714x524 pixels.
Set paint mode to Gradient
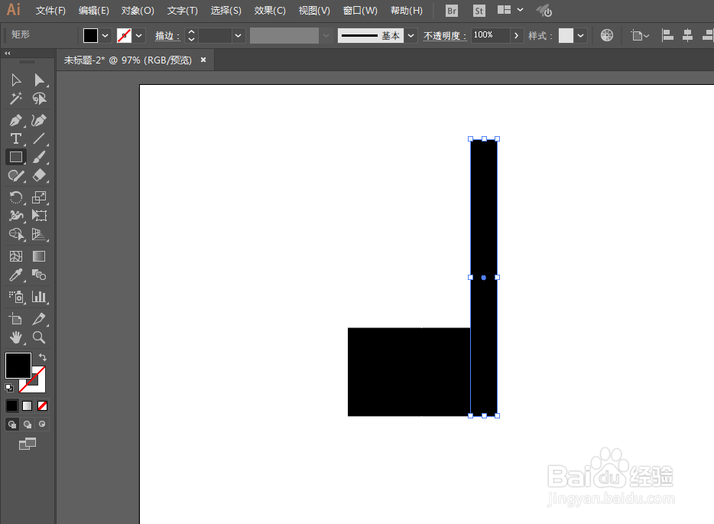pyautogui.click(x=28, y=405)
